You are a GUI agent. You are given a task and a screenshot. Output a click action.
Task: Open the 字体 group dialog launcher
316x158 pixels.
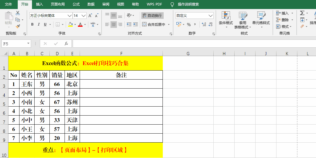(x=99, y=34)
